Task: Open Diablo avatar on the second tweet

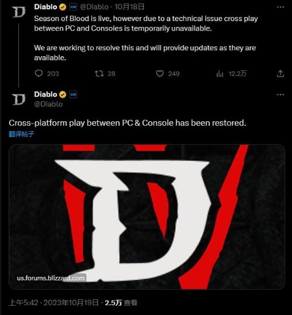Action: click(19, 100)
